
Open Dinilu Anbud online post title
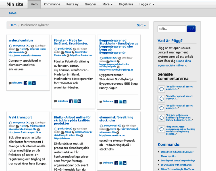point(72,120)
